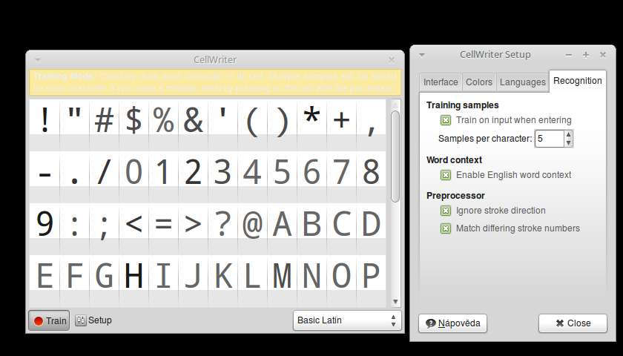Select the letter 'M' training cell
623x356 pixels.
point(282,280)
